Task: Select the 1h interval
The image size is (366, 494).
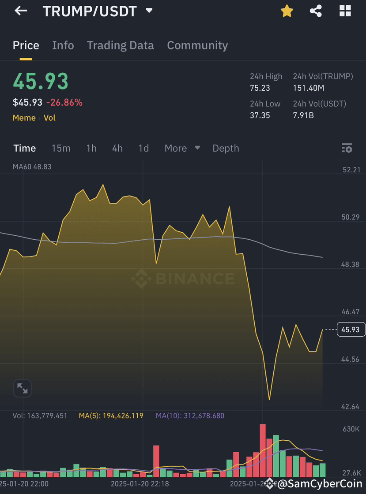Action: pyautogui.click(x=91, y=148)
